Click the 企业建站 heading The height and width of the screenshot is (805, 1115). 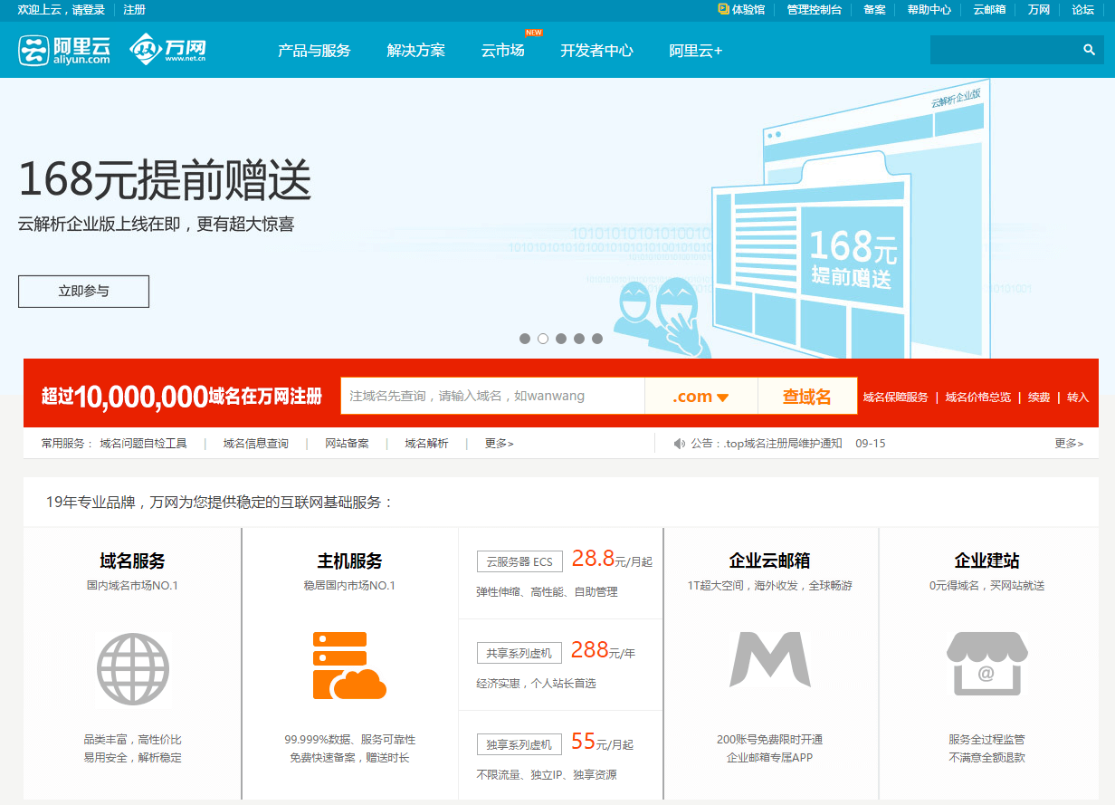[987, 561]
